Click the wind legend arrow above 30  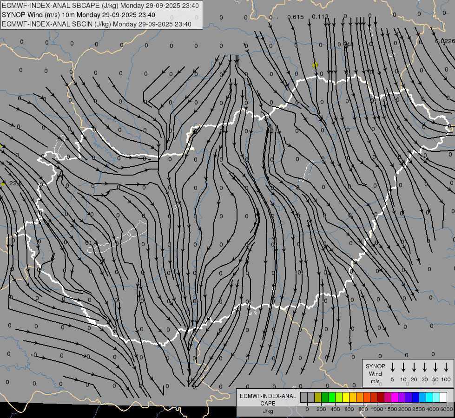click(x=425, y=367)
